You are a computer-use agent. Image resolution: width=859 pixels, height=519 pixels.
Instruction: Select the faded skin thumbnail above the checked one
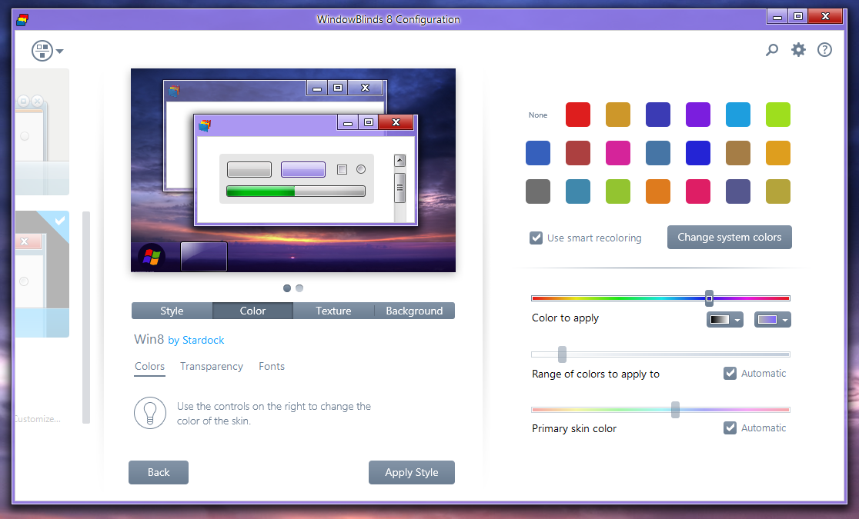tap(42, 132)
